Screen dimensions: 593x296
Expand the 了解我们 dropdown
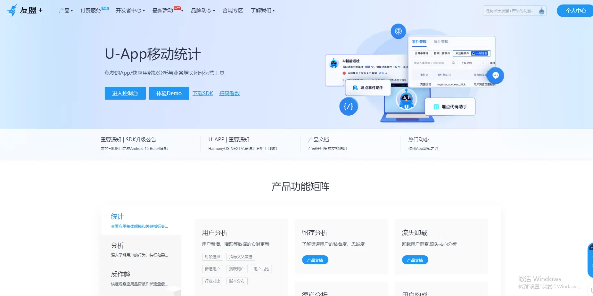pos(262,11)
